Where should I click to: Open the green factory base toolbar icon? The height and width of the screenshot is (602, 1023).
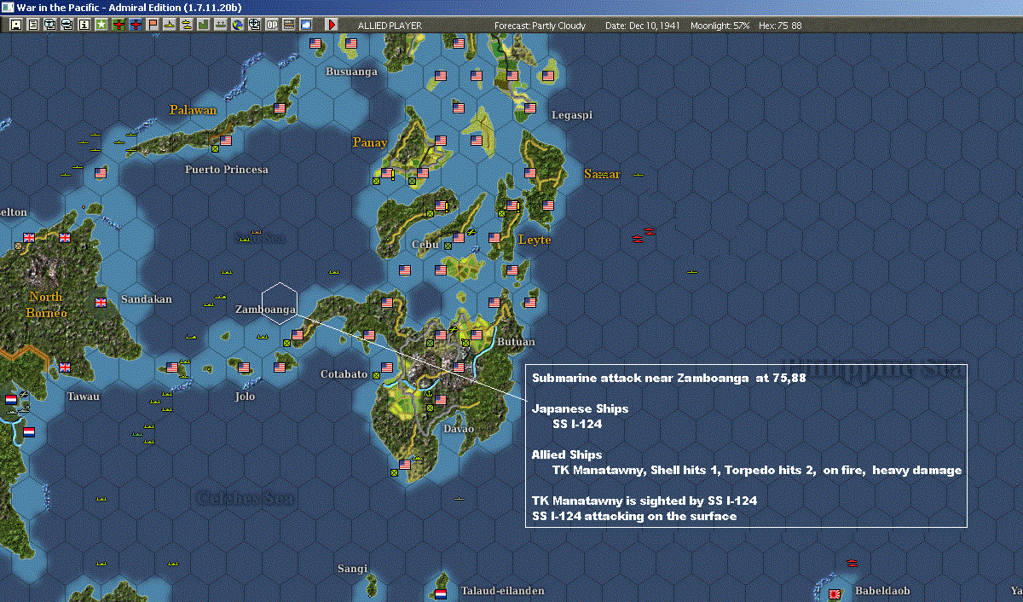pyautogui.click(x=203, y=25)
